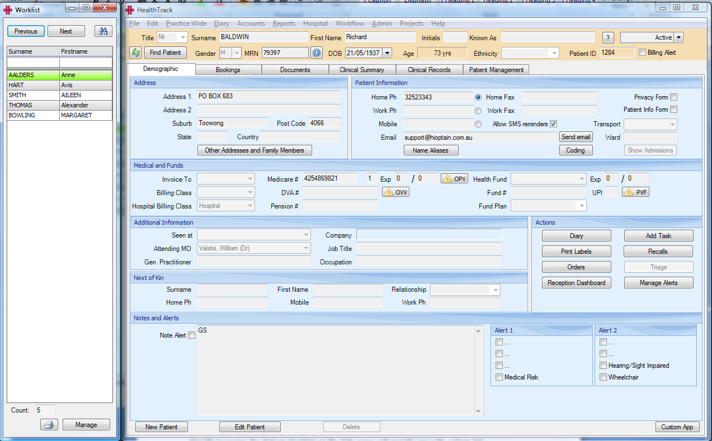The image size is (712, 441).
Task: Uncheck Allow SMS reminders
Action: 553,124
